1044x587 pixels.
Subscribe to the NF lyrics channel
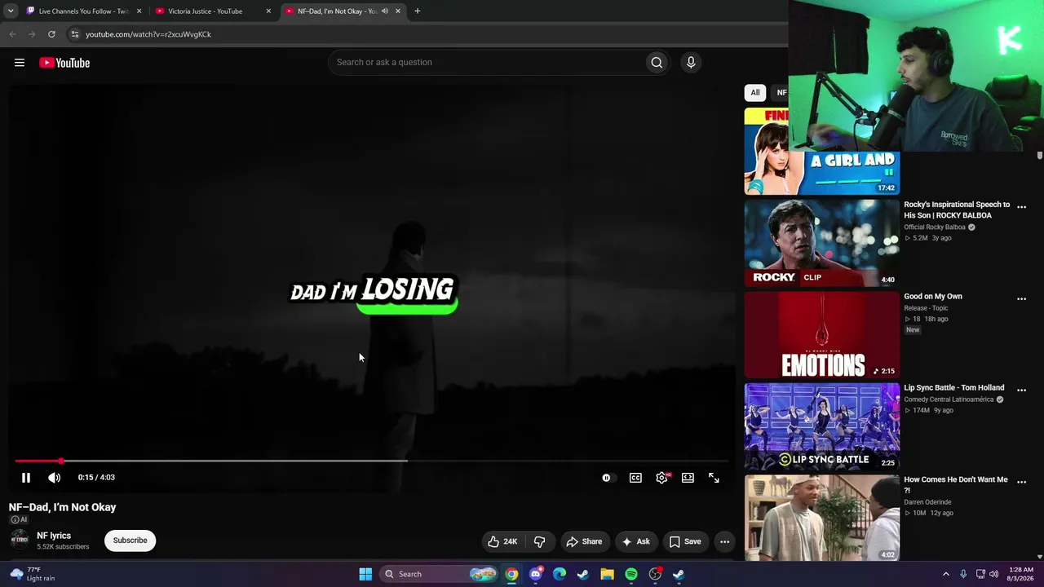tap(130, 541)
